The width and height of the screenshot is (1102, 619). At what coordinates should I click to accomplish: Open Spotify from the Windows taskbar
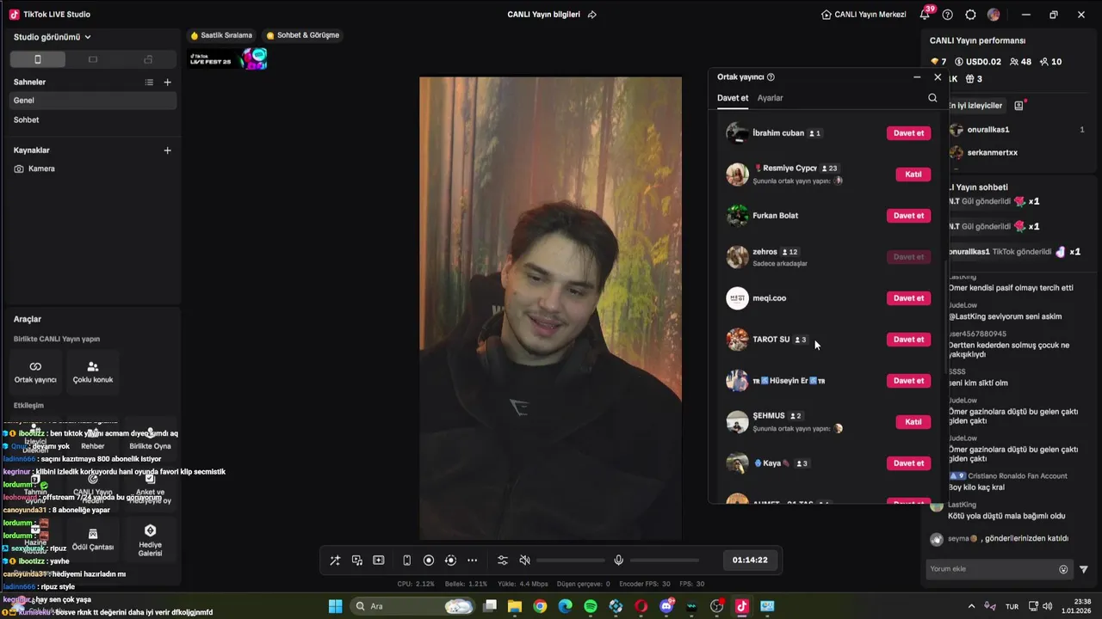591,606
